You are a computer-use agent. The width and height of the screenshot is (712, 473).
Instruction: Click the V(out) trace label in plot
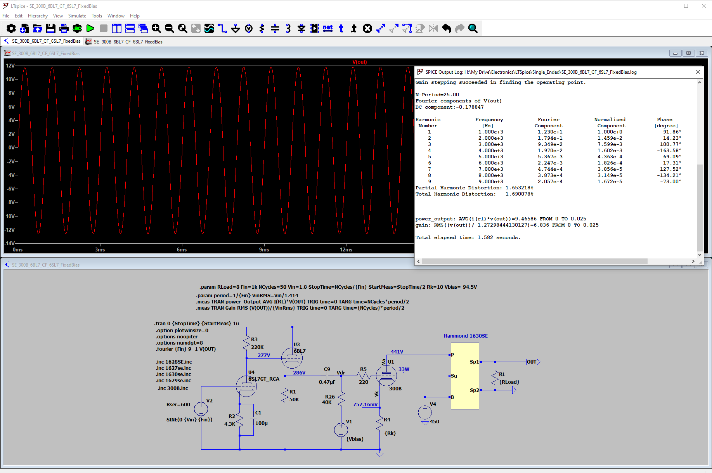359,62
